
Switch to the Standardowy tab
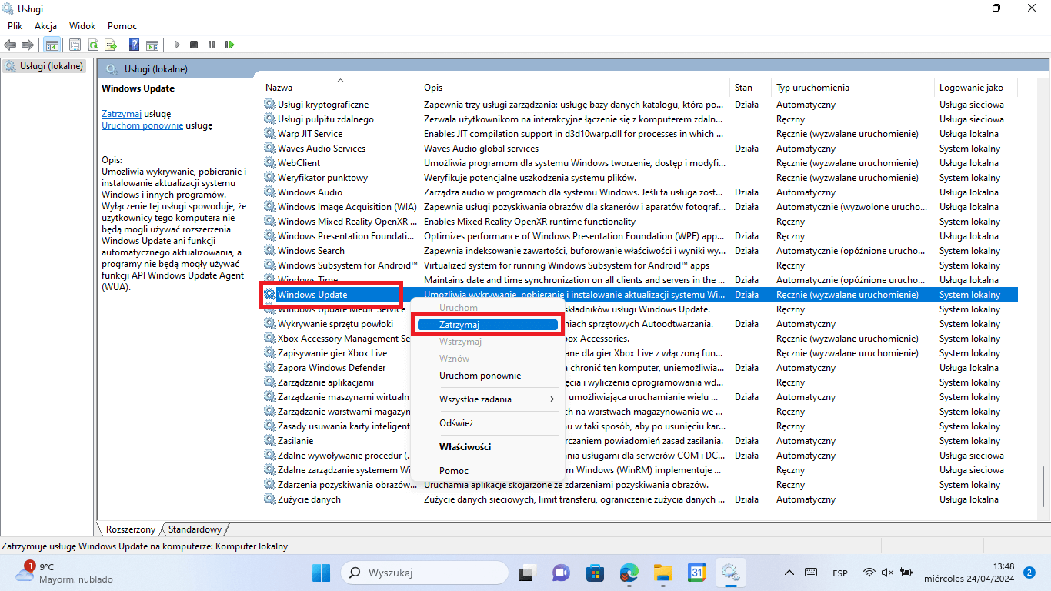(x=195, y=529)
